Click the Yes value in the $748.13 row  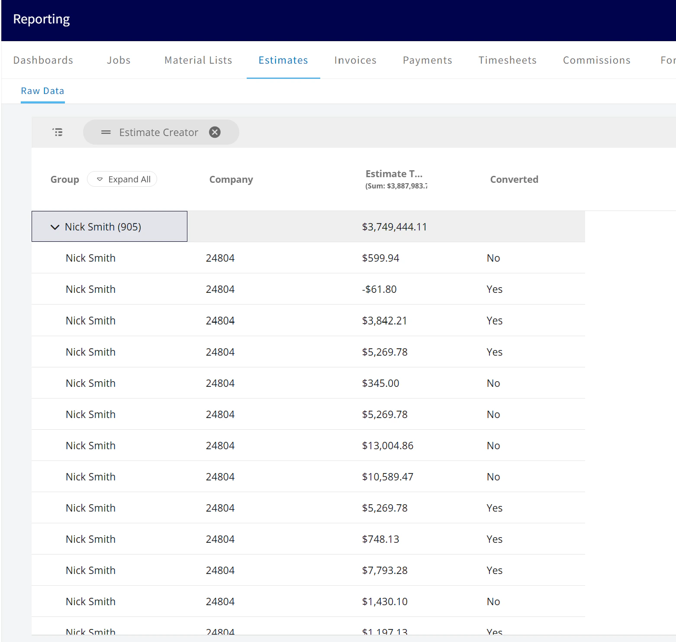[x=494, y=539]
